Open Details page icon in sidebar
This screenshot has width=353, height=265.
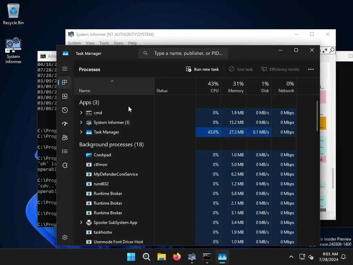65,151
